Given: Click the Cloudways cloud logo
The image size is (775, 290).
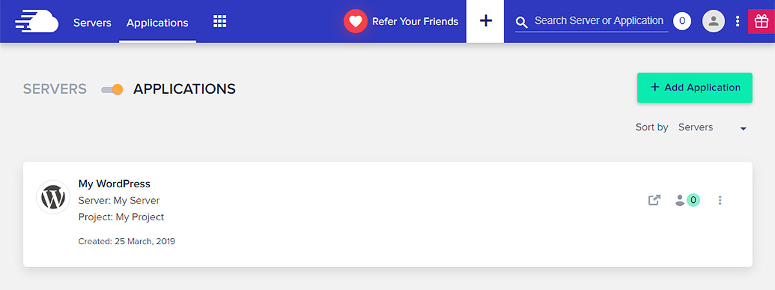Looking at the screenshot, I should pos(36,22).
